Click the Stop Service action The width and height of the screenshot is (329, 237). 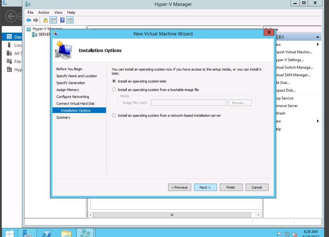pos(285,98)
